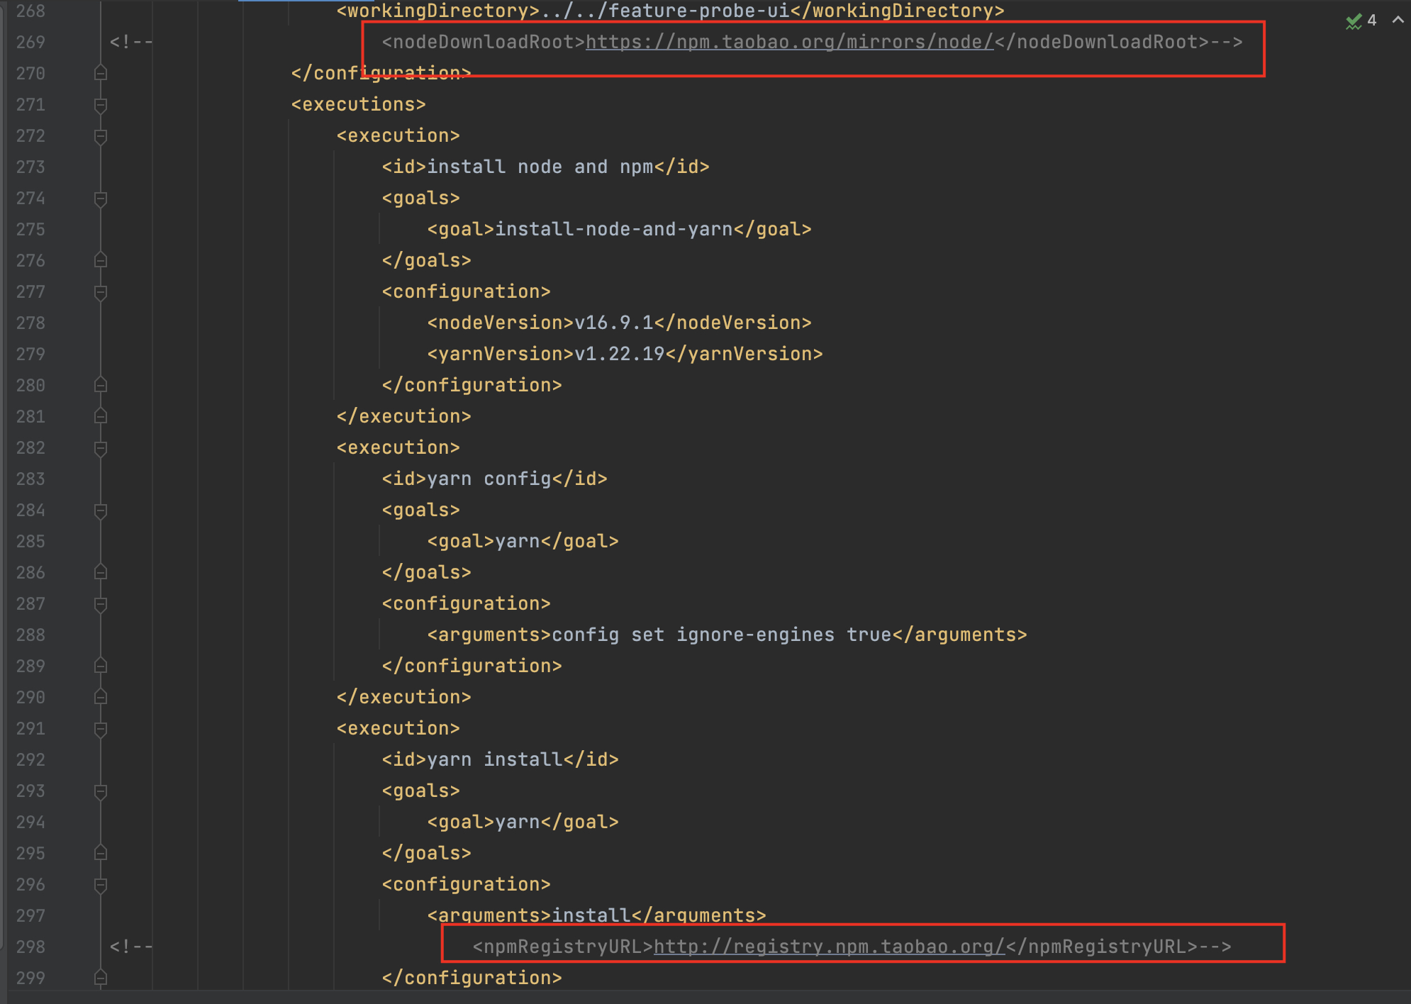Viewport: 1411px width, 1004px height.
Task: Click the up arrow beside the inspections count
Action: [1398, 20]
